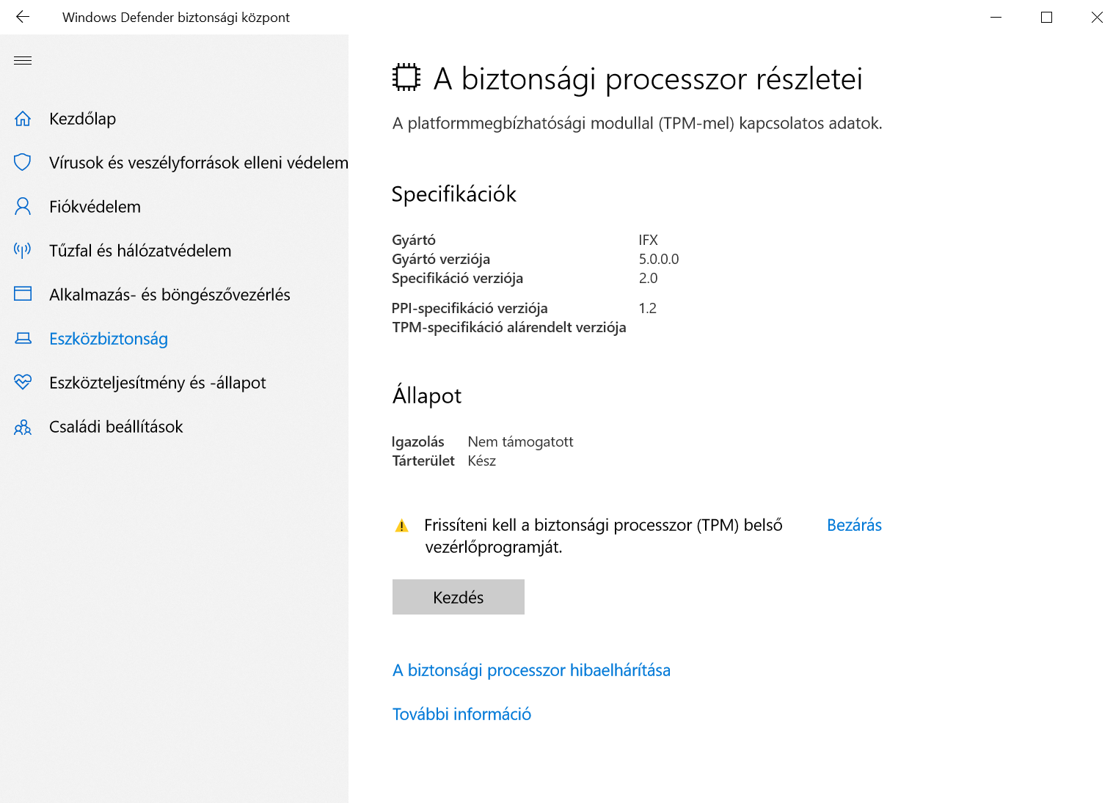Click the back arrow icon
This screenshot has width=1113, height=803.
click(x=23, y=17)
